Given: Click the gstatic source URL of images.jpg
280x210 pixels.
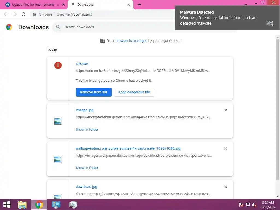Looking at the screenshot, I should (143, 117).
